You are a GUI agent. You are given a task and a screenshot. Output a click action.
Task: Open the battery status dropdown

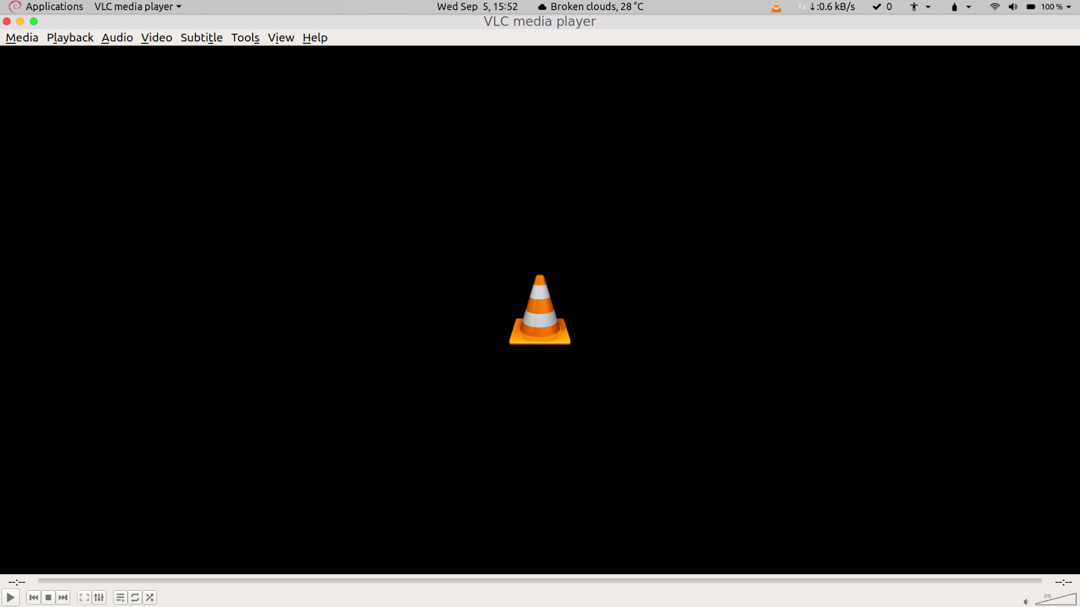point(958,6)
